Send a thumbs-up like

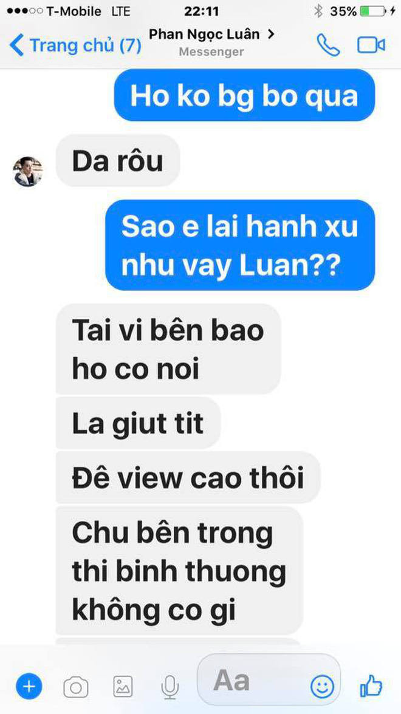click(x=371, y=685)
